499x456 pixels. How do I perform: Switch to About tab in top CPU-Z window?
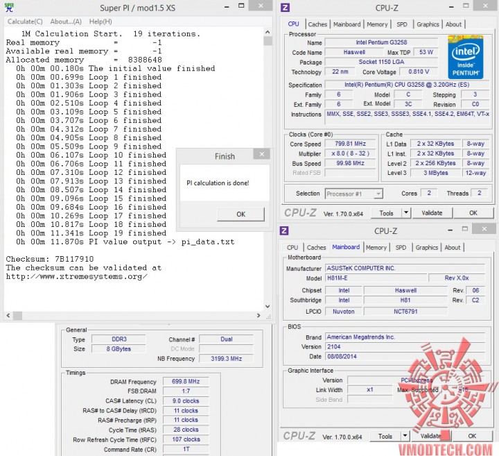(x=453, y=24)
